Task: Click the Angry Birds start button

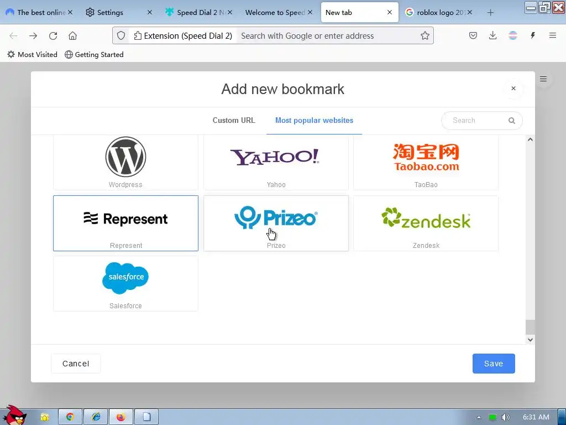Action: click(13, 415)
